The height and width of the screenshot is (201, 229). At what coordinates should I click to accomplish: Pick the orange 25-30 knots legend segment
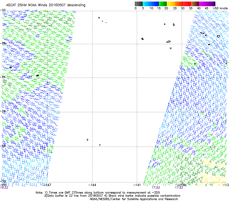tap(179, 4)
